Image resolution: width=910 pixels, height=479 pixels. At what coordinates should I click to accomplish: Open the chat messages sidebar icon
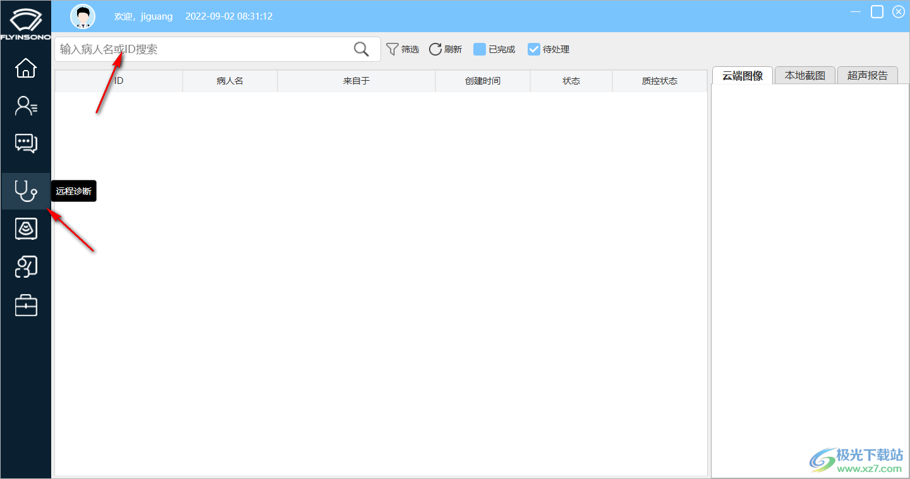point(26,143)
